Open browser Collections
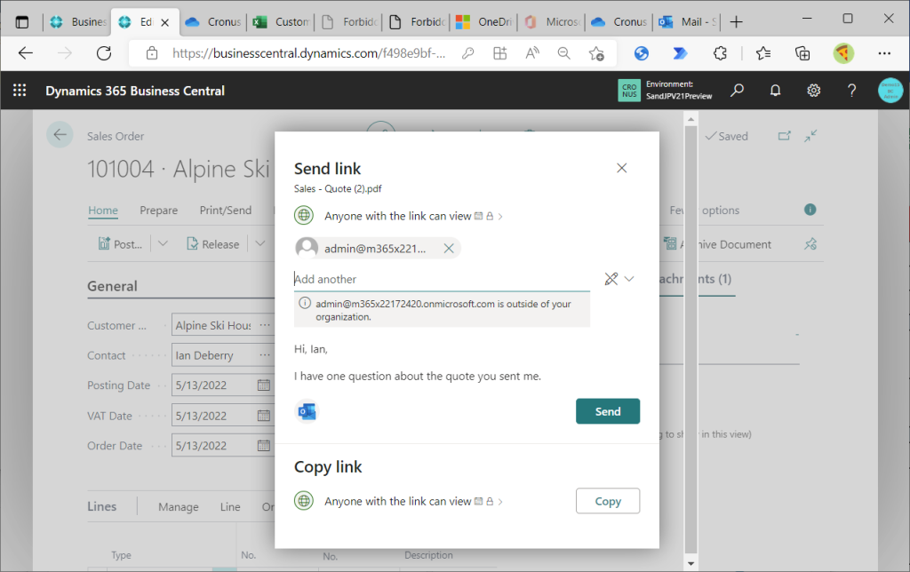910x572 pixels. point(802,53)
